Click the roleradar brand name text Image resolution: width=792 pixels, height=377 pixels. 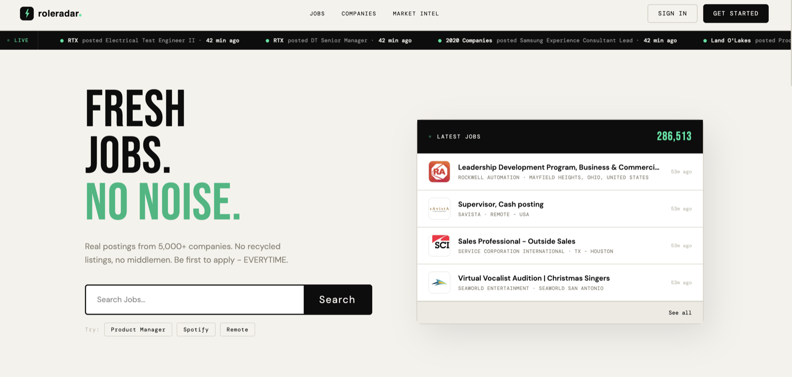pos(59,13)
